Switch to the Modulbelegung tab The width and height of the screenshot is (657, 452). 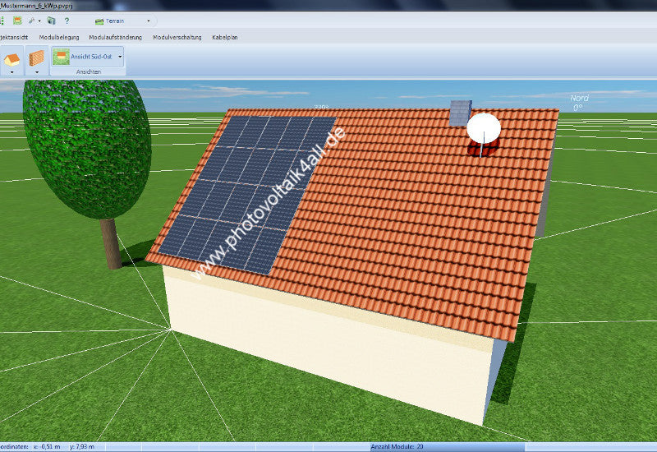59,37
